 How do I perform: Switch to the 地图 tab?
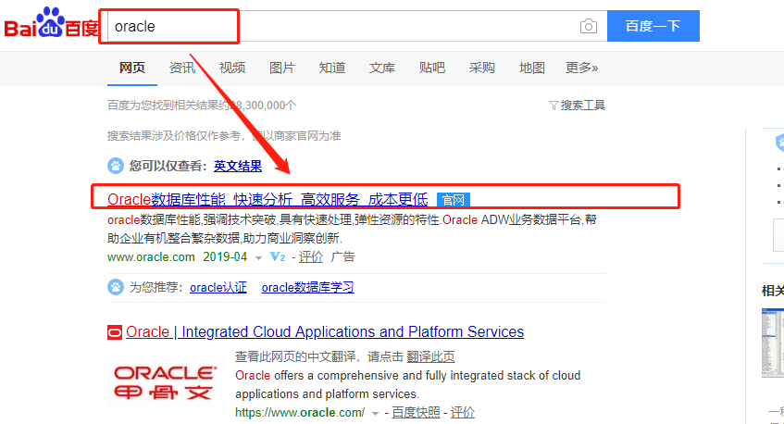pos(532,68)
